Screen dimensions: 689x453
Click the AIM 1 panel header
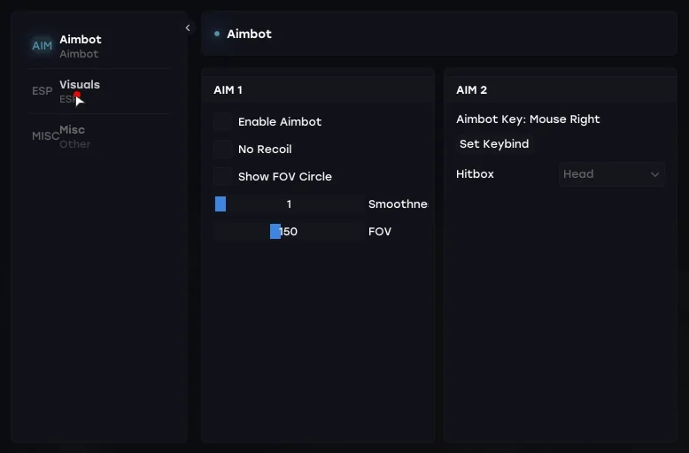(x=228, y=90)
